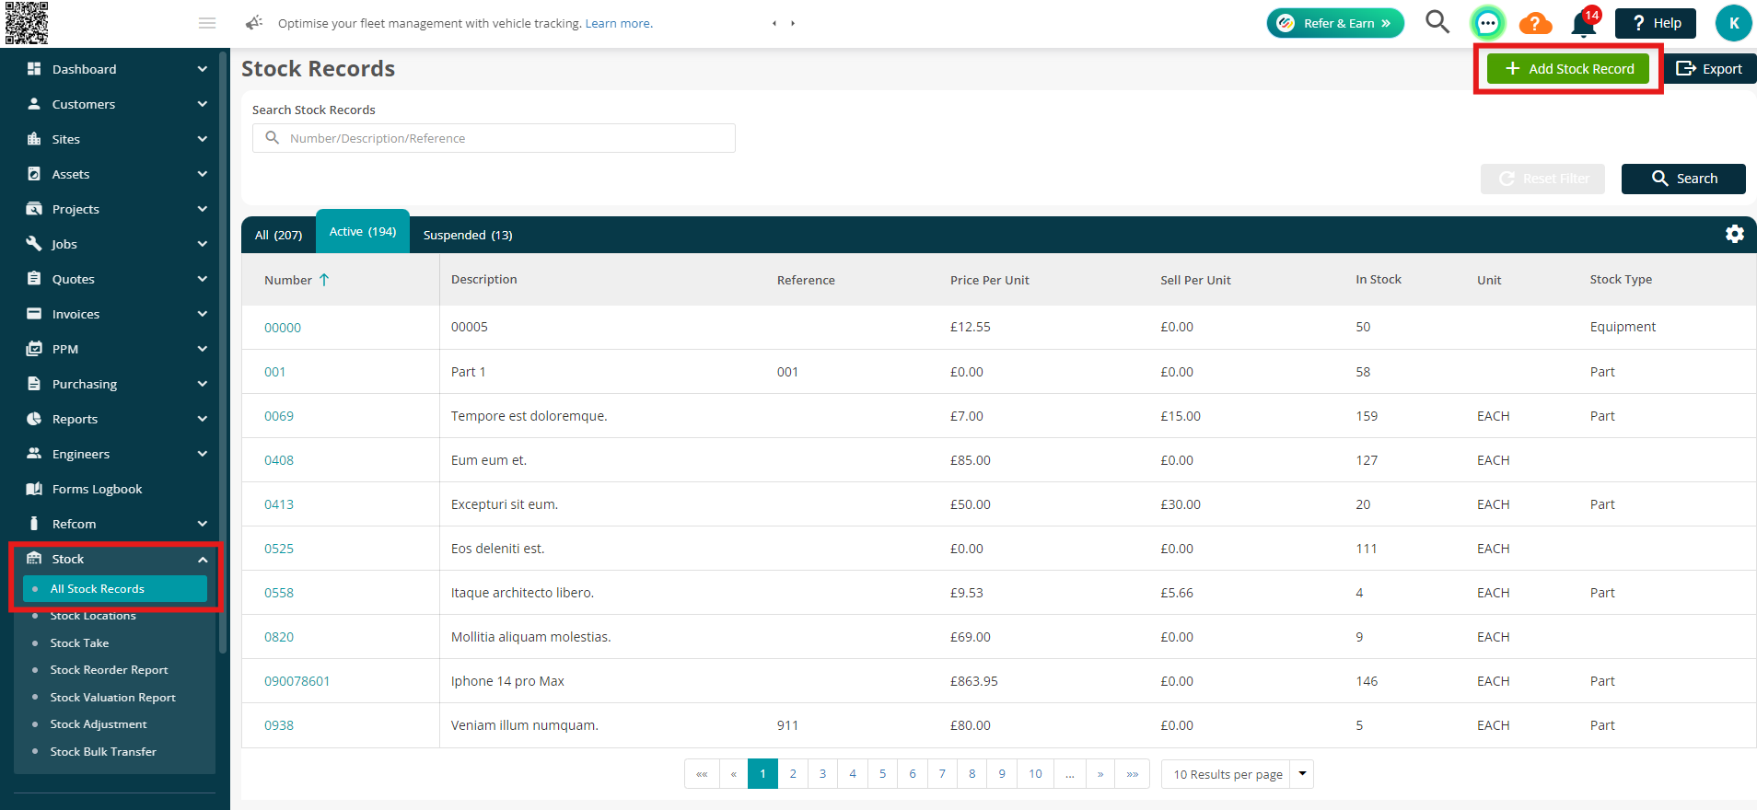Click Refcom sidebar icon
Screen dimensions: 1757x810
coord(34,524)
